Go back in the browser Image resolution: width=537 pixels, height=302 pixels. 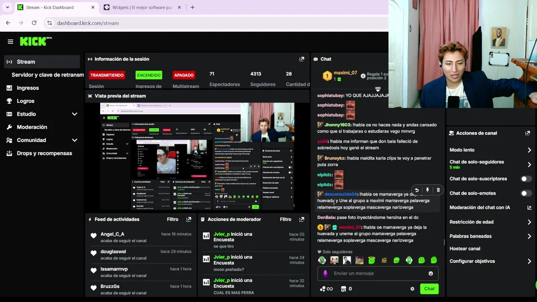8,23
